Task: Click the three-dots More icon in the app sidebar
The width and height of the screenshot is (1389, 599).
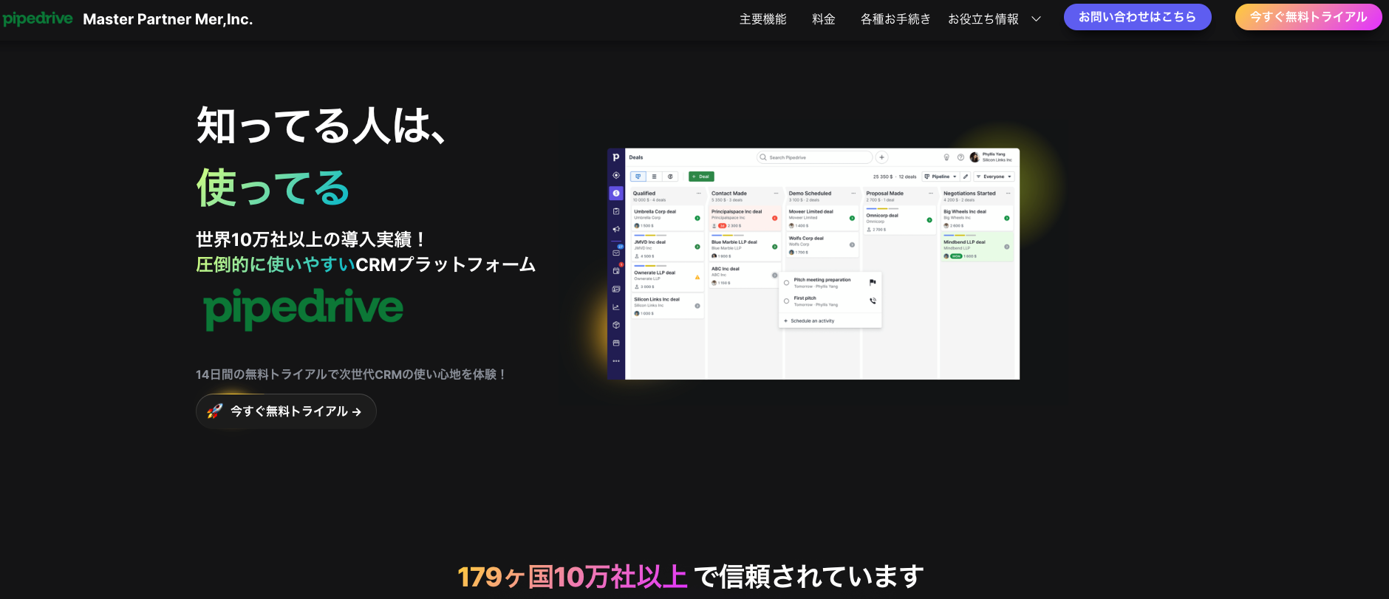Action: coord(616,361)
